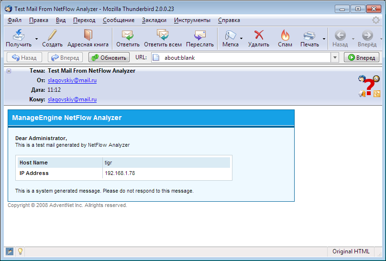Image resolution: width=386 pixels, height=261 pixels.
Task: Click the IP value 192.168.1.78
Action: pyautogui.click(x=120, y=173)
